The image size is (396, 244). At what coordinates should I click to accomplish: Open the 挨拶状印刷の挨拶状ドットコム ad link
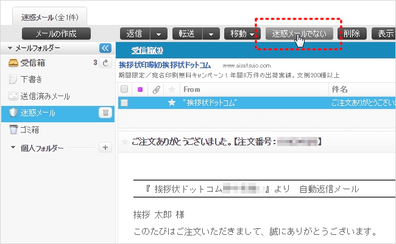pos(164,65)
